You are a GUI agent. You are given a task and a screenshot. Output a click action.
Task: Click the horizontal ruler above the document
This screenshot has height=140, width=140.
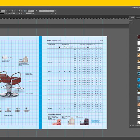click(x=64, y=18)
